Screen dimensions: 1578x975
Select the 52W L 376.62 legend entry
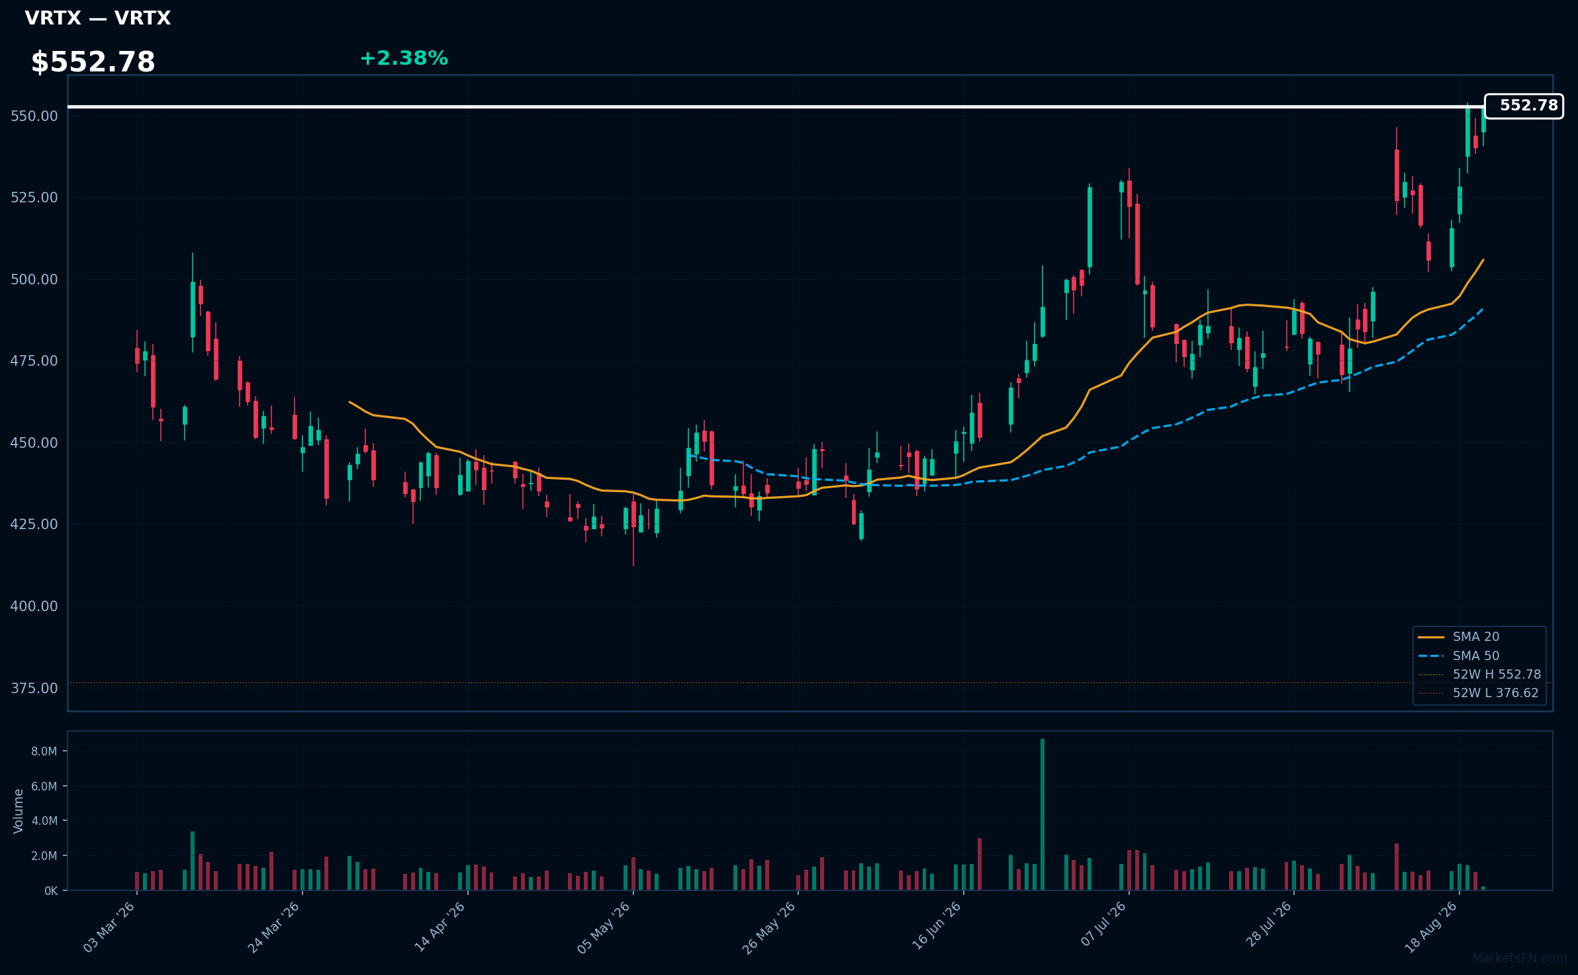1477,693
